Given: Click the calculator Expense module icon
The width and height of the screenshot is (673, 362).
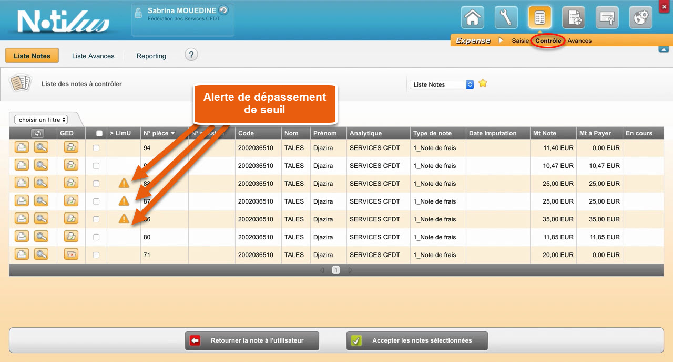Looking at the screenshot, I should pyautogui.click(x=539, y=18).
